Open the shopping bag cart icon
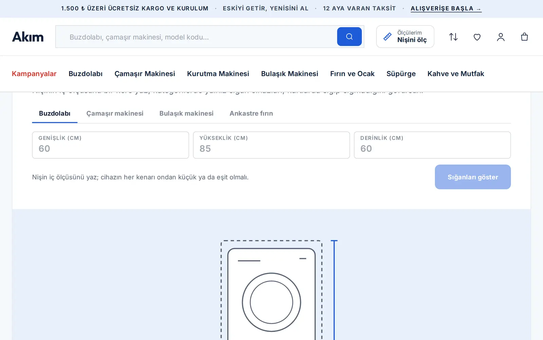This screenshot has width=543, height=340. (524, 37)
